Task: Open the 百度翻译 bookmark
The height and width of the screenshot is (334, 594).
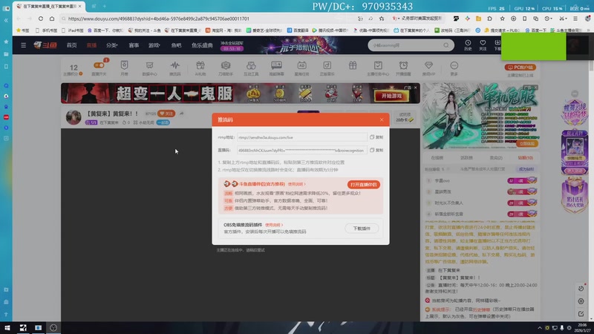Action: 298,30
